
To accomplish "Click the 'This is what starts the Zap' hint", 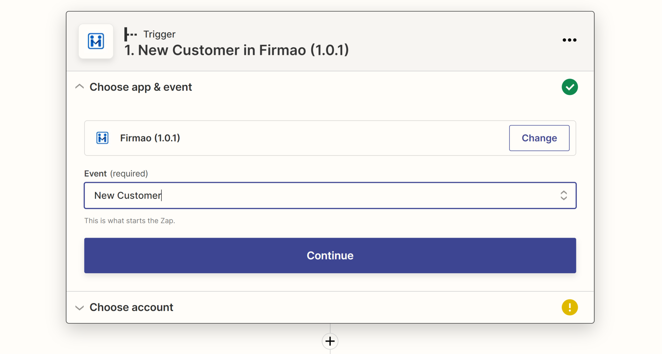I will click(x=129, y=221).
